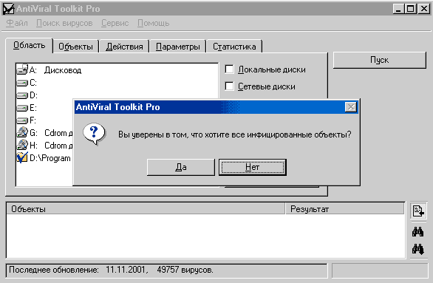Viewport: 433px width, 283px height.
Task: Click the Последнее обновление status bar text
Action: 111,270
